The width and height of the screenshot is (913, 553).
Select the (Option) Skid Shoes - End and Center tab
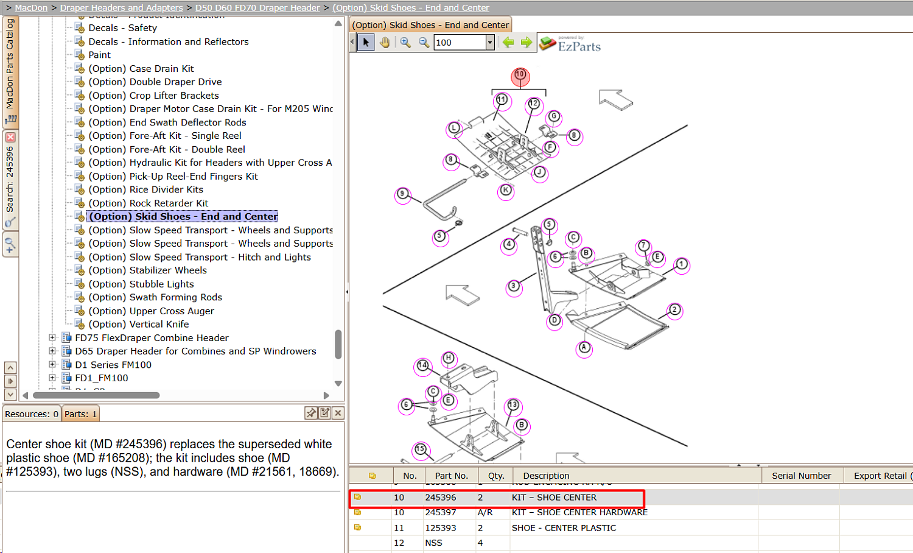tap(430, 25)
